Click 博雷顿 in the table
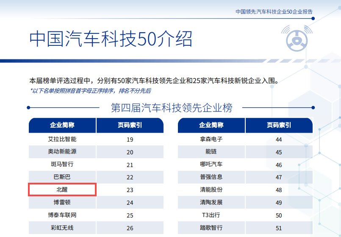 pyautogui.click(x=62, y=203)
